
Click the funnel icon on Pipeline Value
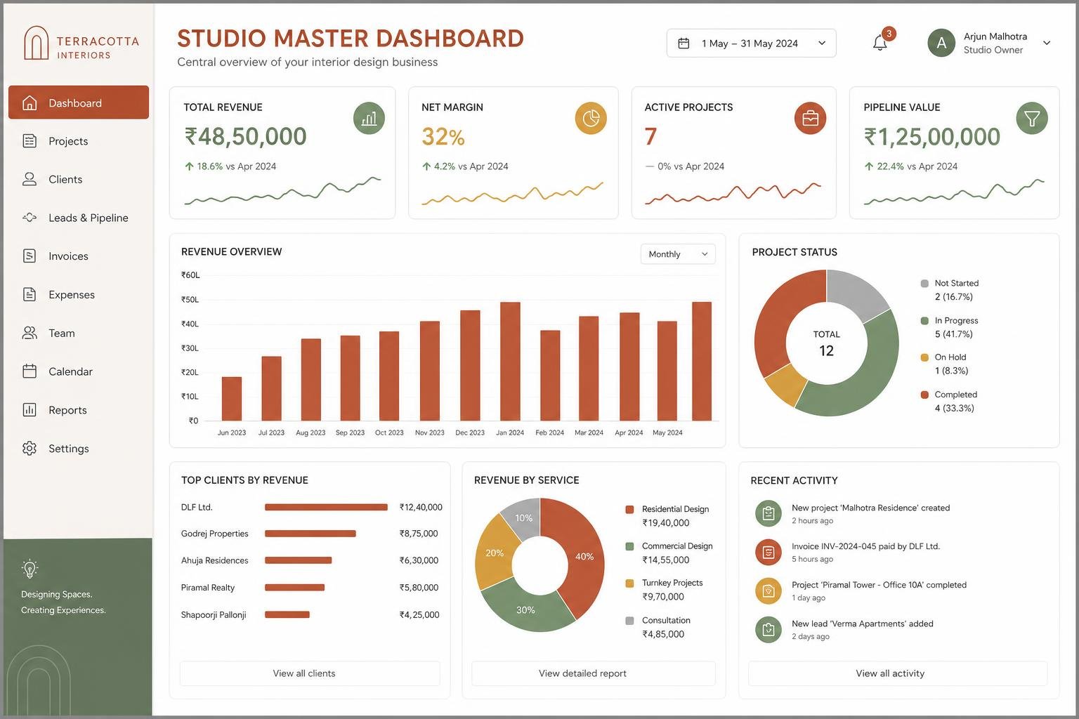tap(1032, 118)
